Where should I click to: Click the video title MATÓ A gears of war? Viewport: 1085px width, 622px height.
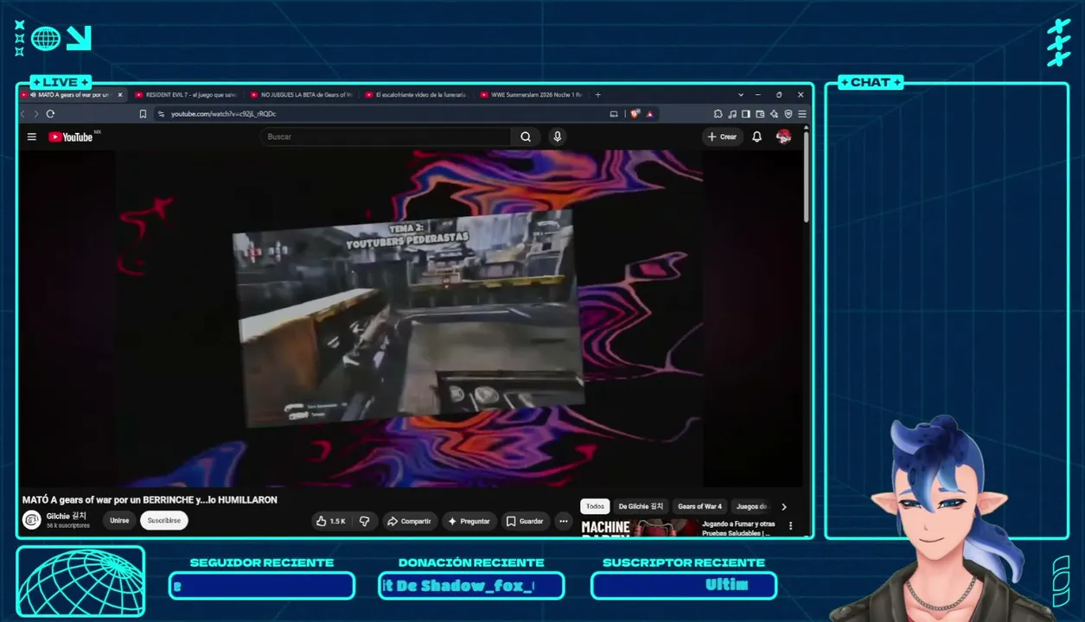pyautogui.click(x=150, y=499)
